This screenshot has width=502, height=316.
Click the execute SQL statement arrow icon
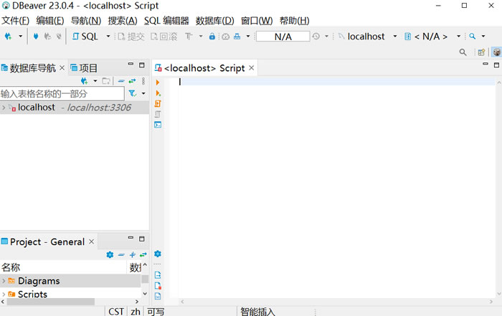click(x=158, y=83)
